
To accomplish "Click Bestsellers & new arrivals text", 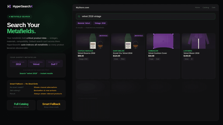I will [45, 90].
